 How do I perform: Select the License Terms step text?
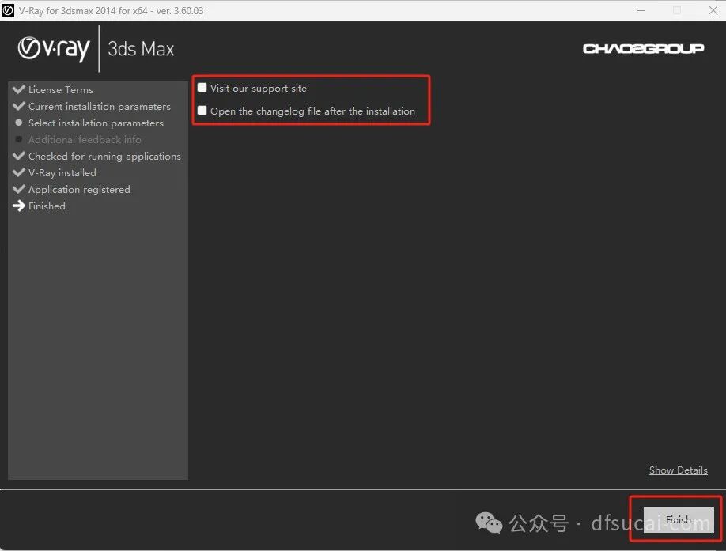pyautogui.click(x=61, y=90)
